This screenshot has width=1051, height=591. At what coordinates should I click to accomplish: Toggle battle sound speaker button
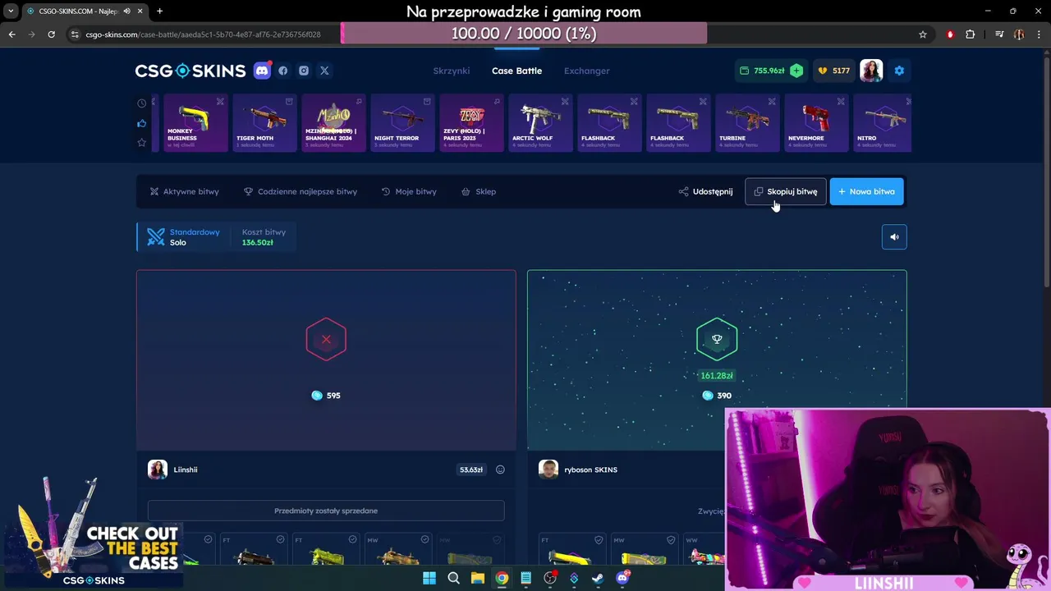(x=894, y=237)
